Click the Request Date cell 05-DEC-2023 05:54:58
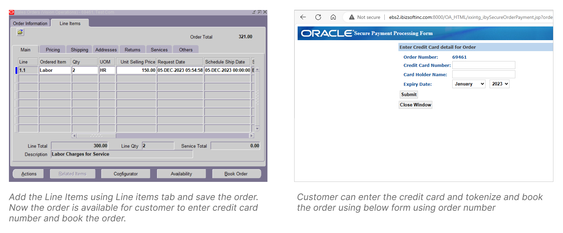 180,70
